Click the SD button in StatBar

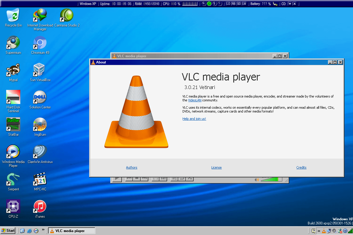click(239, 4)
